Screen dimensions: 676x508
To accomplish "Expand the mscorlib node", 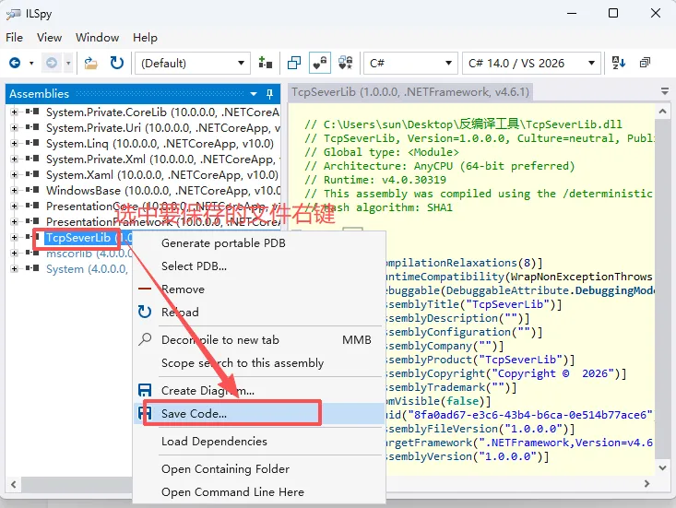I will pyautogui.click(x=14, y=253).
